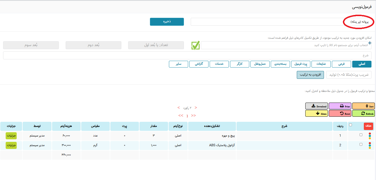376x180 pixels.
Task: Select the فرعی item type tab
Action: point(341,64)
